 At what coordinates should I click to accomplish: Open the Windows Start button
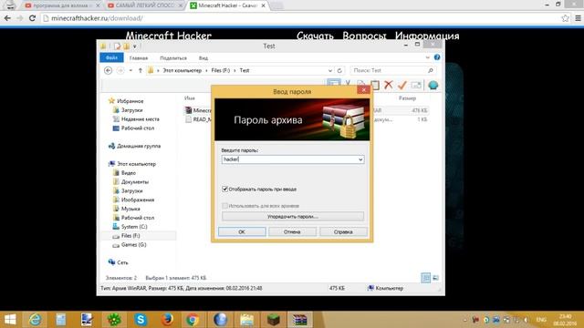click(10, 320)
